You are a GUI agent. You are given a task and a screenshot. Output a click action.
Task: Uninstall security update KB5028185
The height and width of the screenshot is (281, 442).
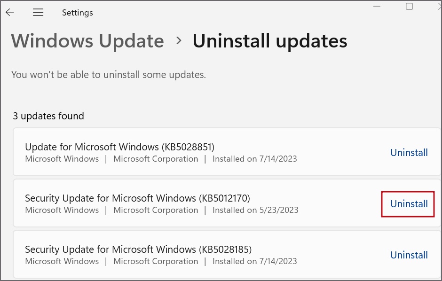pyautogui.click(x=409, y=255)
